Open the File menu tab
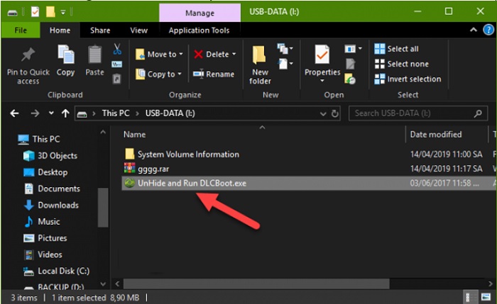Screen dimensions: 497x304 tap(21, 30)
